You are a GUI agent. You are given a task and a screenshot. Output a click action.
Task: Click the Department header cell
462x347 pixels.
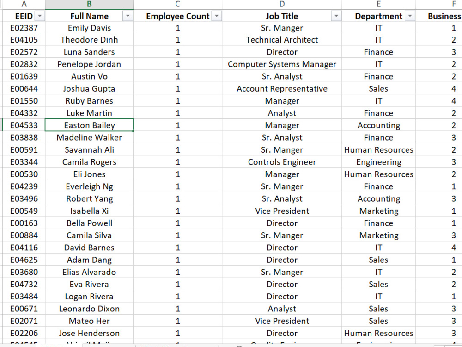tap(379, 16)
